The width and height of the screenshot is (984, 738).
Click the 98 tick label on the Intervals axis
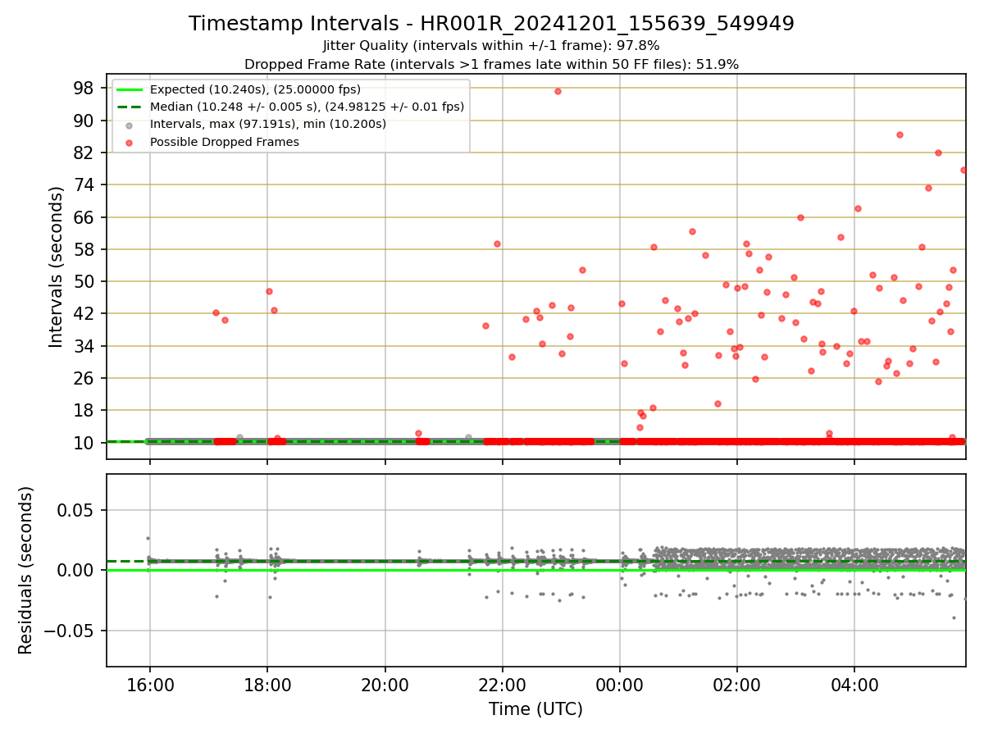click(x=85, y=88)
